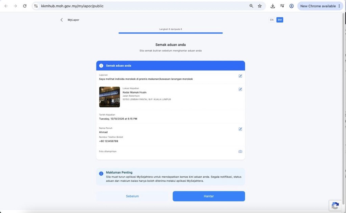Screen dimensions: 346x213
Task: Click the browser back arrow
Action: [x=6, y=6]
